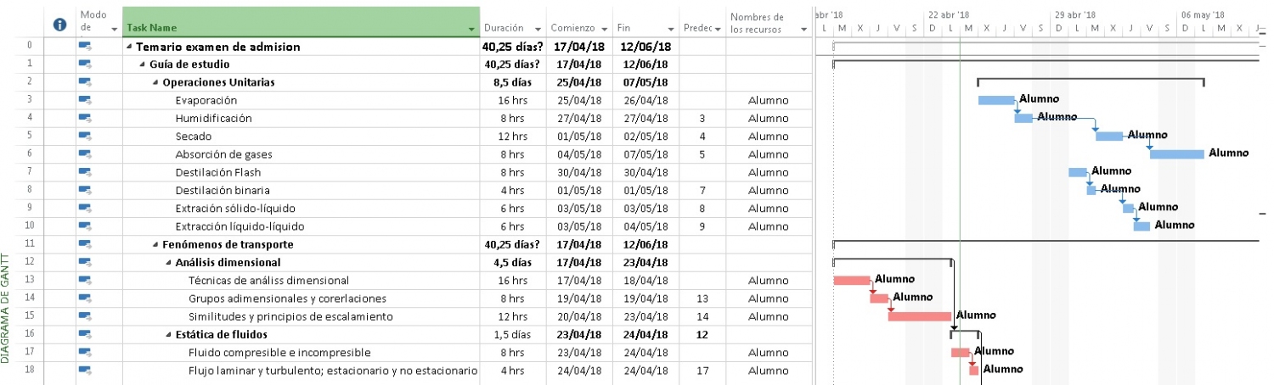Collapse the Operaciones Unitarias summary task
The width and height of the screenshot is (1274, 385).
coord(155,82)
